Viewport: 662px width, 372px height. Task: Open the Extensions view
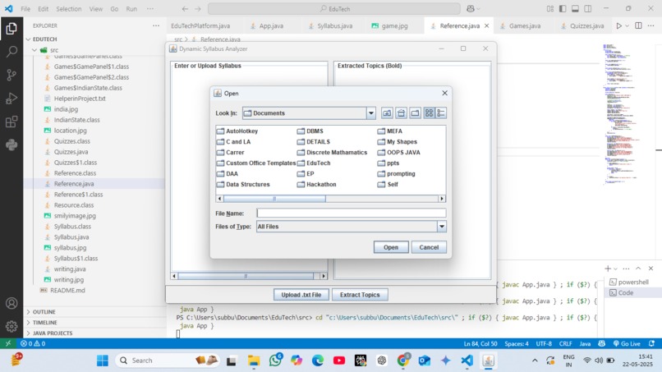coord(11,122)
